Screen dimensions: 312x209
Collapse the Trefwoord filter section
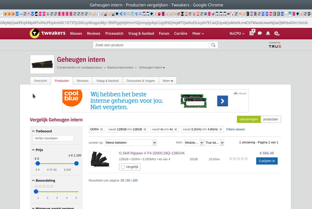(42, 131)
